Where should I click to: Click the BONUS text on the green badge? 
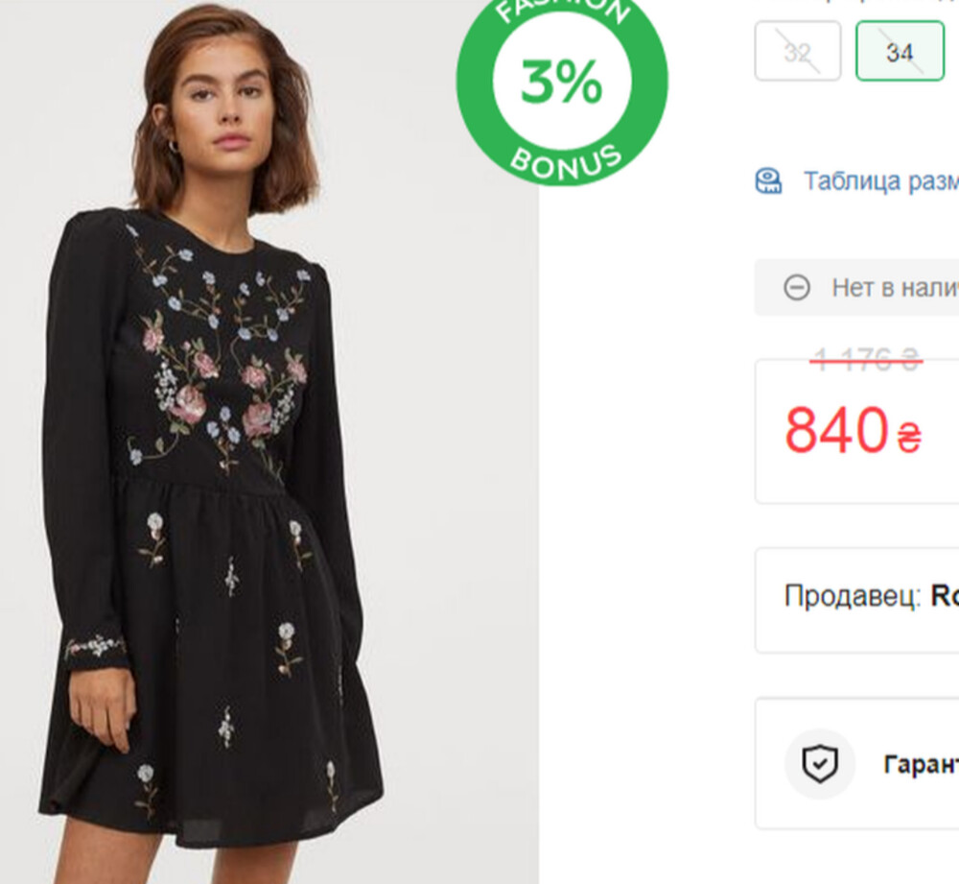click(x=565, y=160)
